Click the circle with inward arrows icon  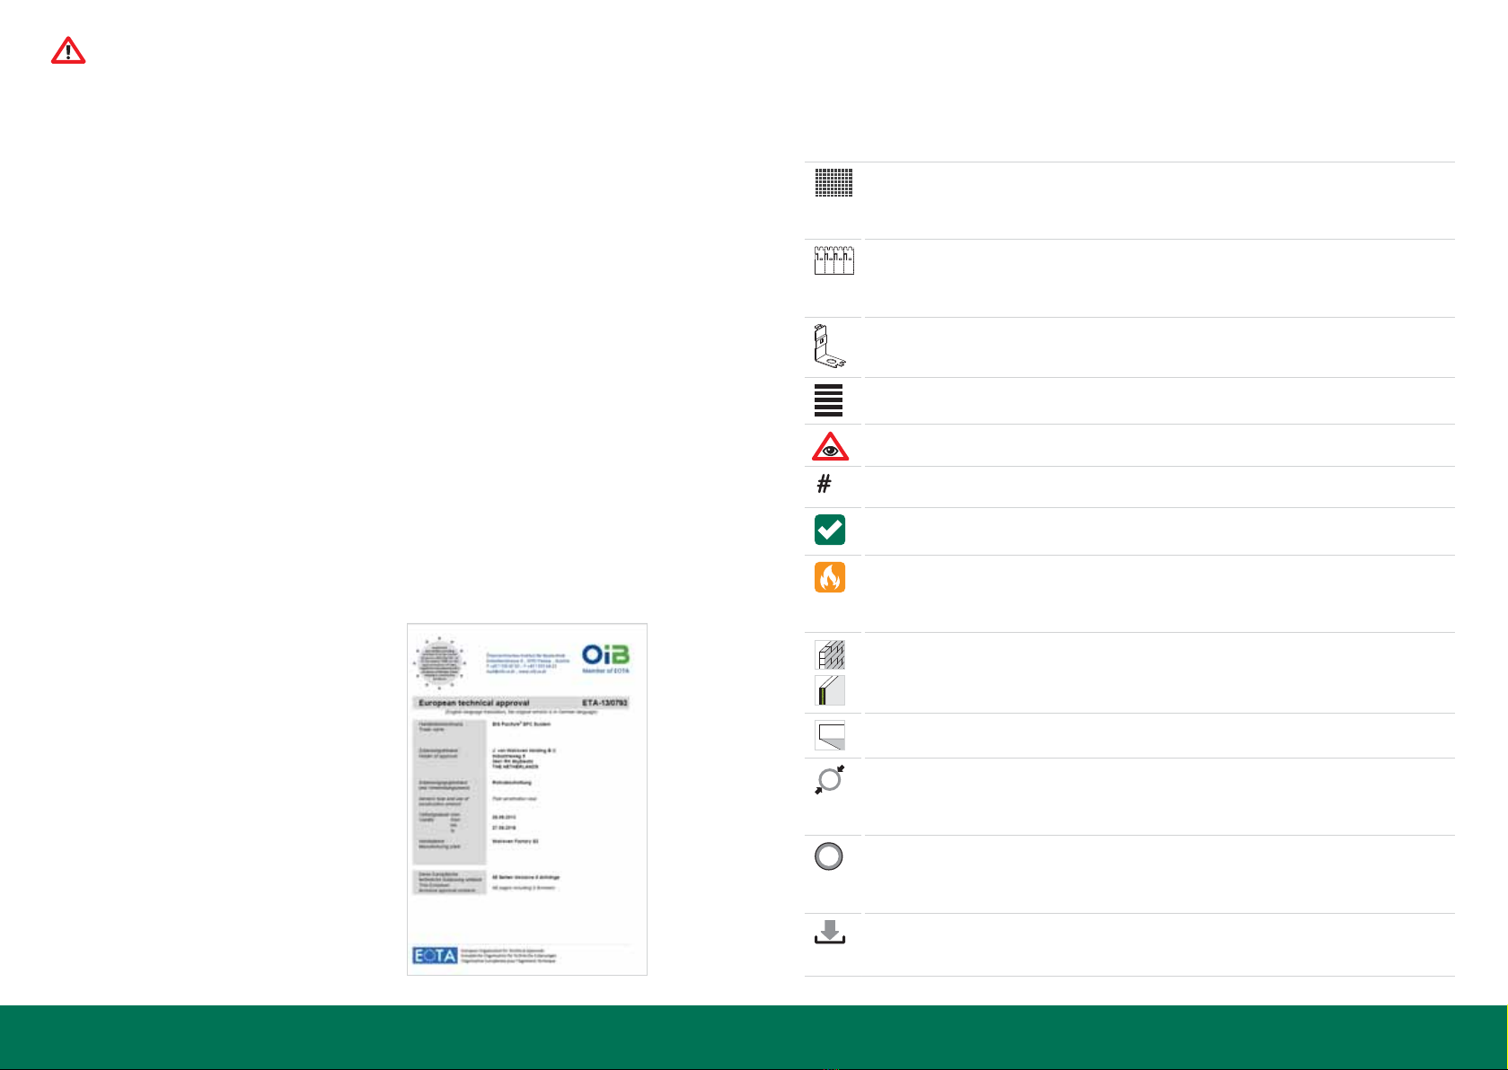pos(830,779)
